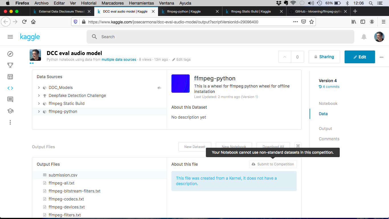The height and width of the screenshot is (219, 389).
Task: Click New Dataset button
Action: coord(195,147)
